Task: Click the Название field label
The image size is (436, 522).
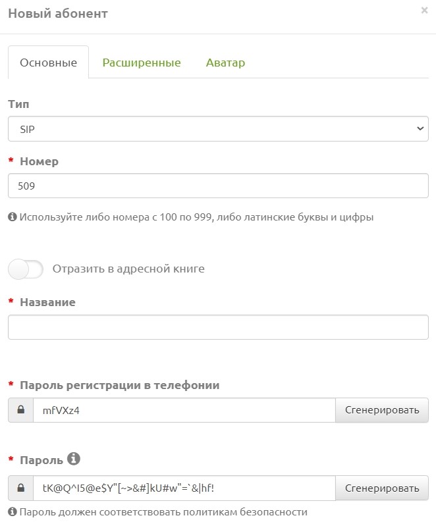Action: point(47,302)
